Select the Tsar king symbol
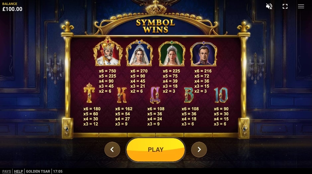 click(x=108, y=51)
